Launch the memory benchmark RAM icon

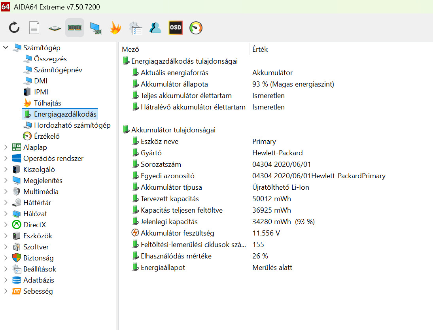[x=75, y=28]
